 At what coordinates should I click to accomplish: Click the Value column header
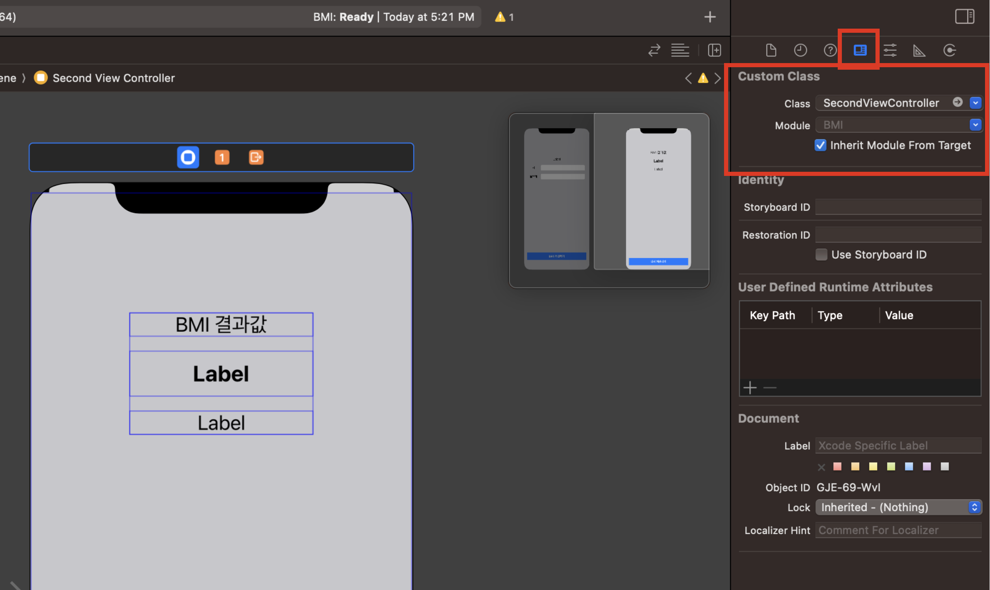pyautogui.click(x=899, y=315)
